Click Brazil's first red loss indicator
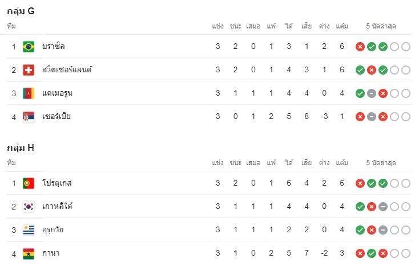 360,47
